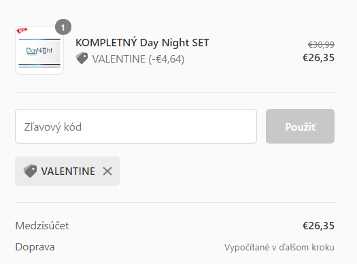The image size is (357, 264).
Task: Click the crossed-out €30,99 original price
Action: pos(321,45)
